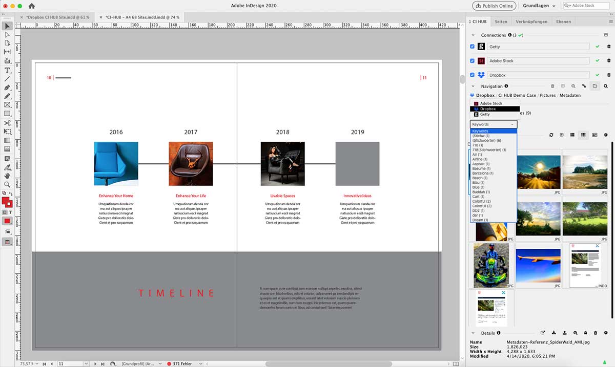Open the Grundlagen workspace dropdown

pos(539,6)
